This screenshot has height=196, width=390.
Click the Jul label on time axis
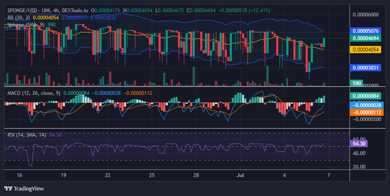[240, 175]
